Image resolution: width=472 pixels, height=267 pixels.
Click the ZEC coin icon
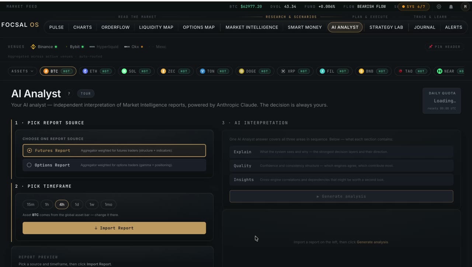click(163, 71)
